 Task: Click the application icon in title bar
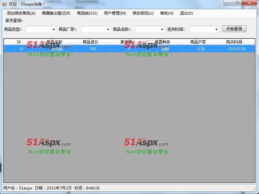(x=5, y=4)
